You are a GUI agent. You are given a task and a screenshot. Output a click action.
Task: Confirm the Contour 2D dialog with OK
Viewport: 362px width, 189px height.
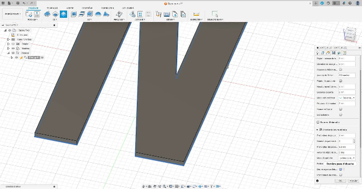tap(340, 181)
